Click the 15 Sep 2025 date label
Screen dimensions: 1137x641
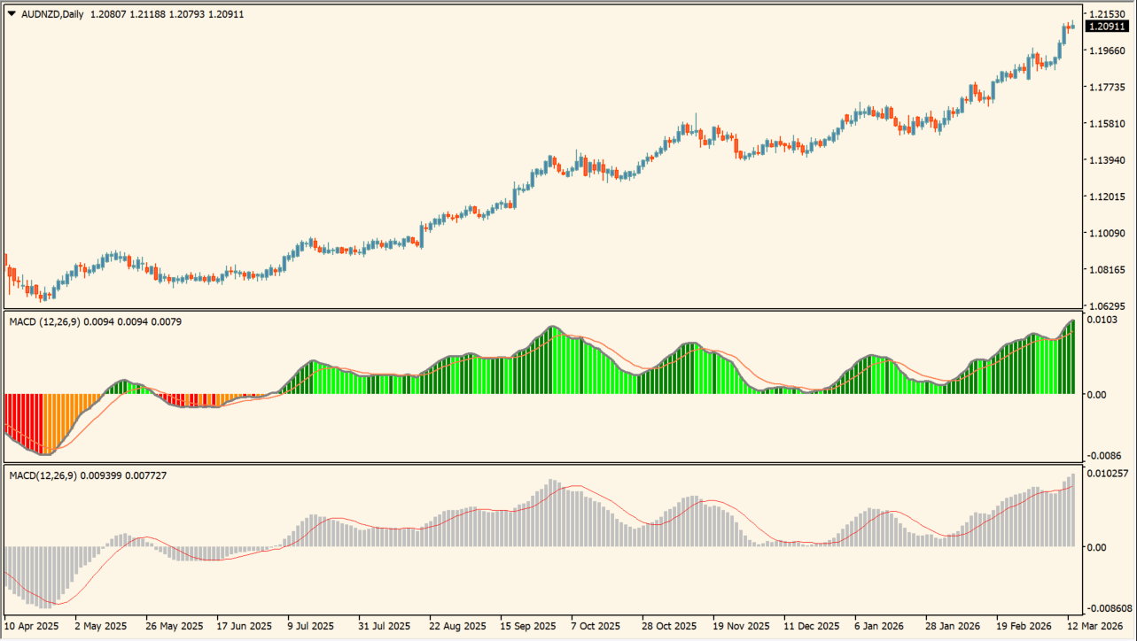[x=528, y=624]
